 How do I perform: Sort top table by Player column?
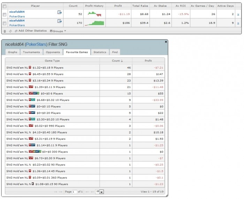coord(35,6)
